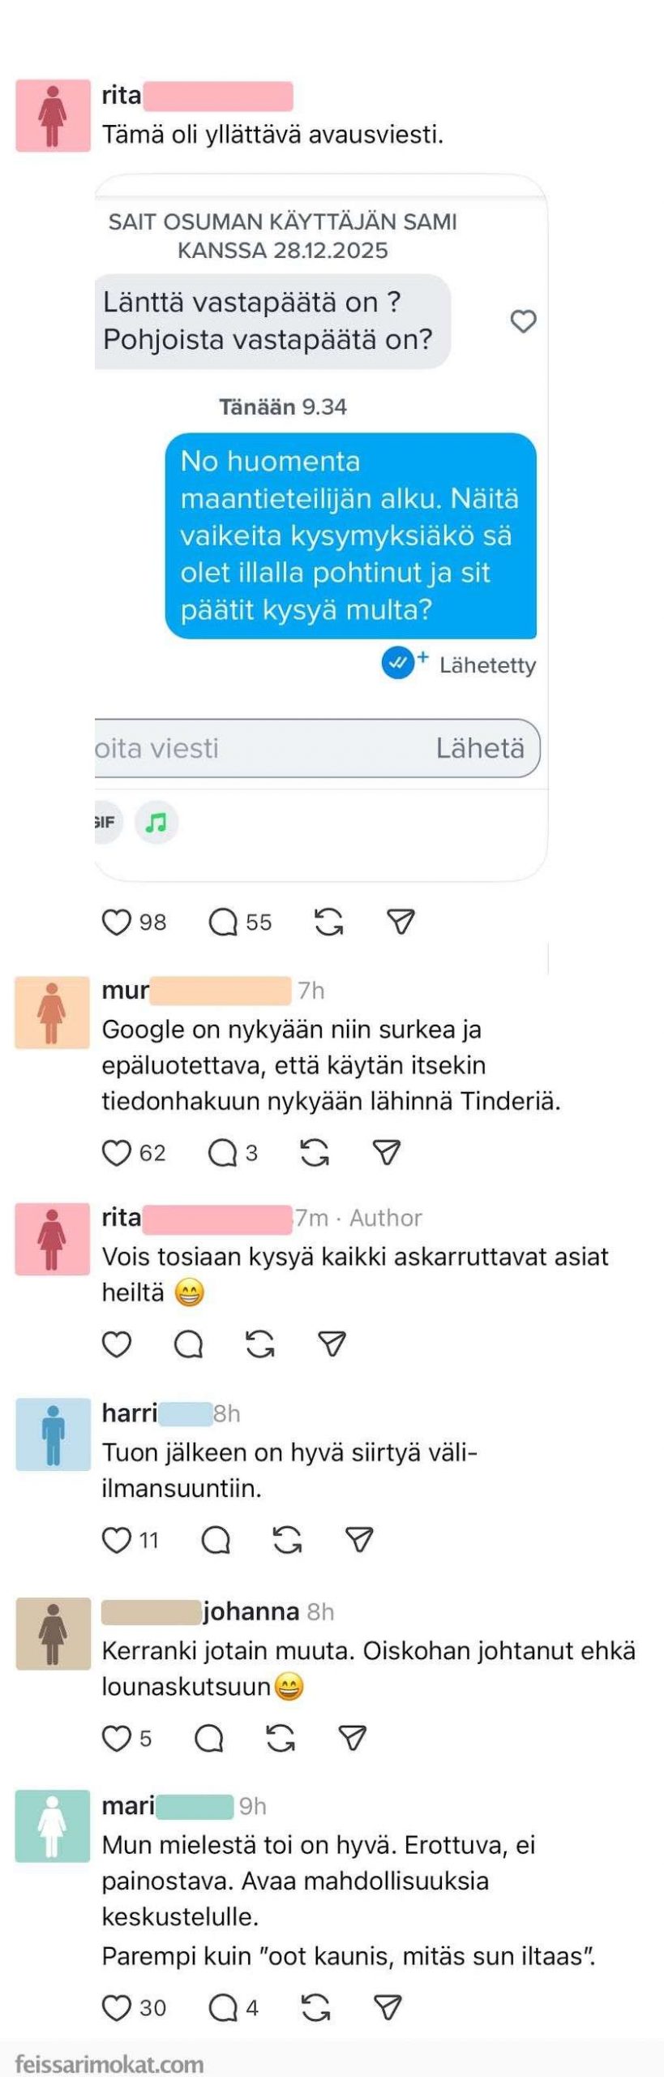The image size is (664, 2077).
Task: Open mari's teal profile avatar
Action: [53, 1825]
